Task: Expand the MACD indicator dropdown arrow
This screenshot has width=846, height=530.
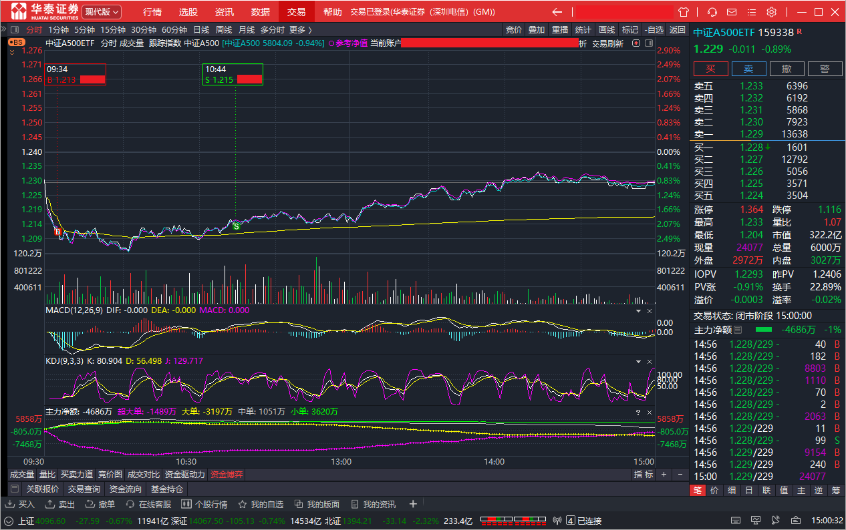Action: [x=638, y=311]
